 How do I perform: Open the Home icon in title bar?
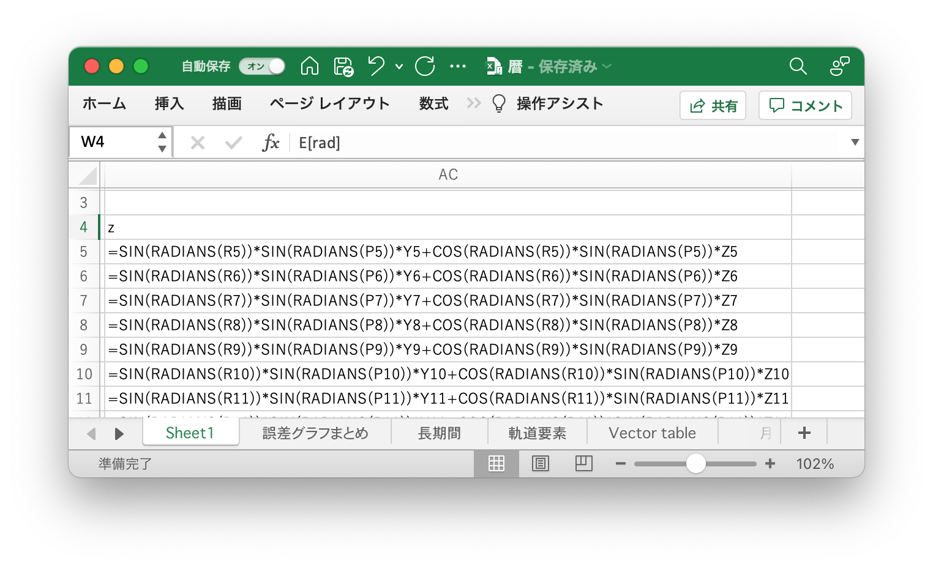(x=310, y=65)
